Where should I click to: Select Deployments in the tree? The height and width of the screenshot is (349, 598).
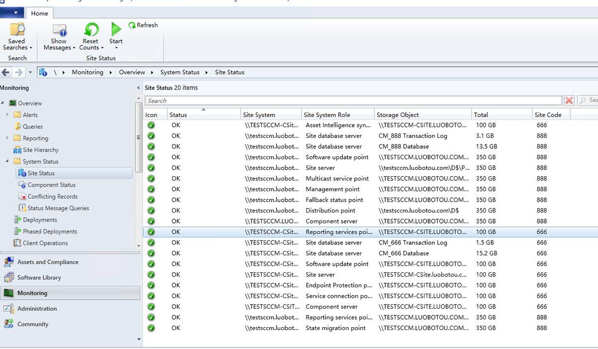[40, 220]
